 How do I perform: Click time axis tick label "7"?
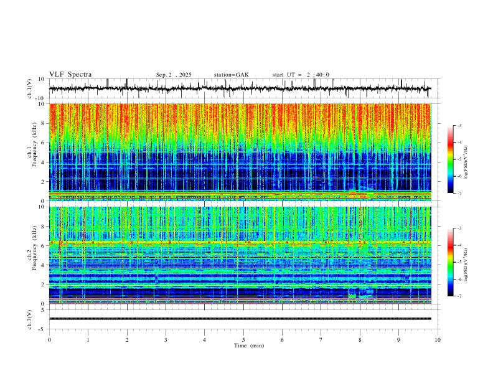coord(321,340)
